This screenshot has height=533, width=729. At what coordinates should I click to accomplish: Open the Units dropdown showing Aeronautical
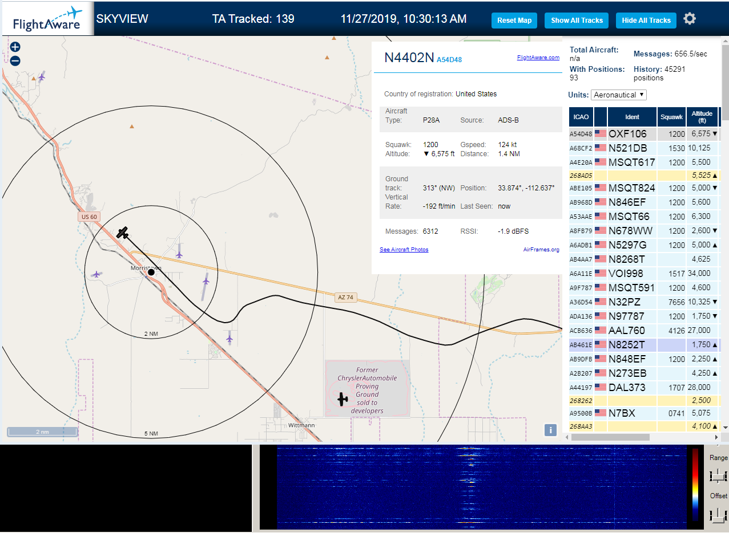tap(619, 95)
